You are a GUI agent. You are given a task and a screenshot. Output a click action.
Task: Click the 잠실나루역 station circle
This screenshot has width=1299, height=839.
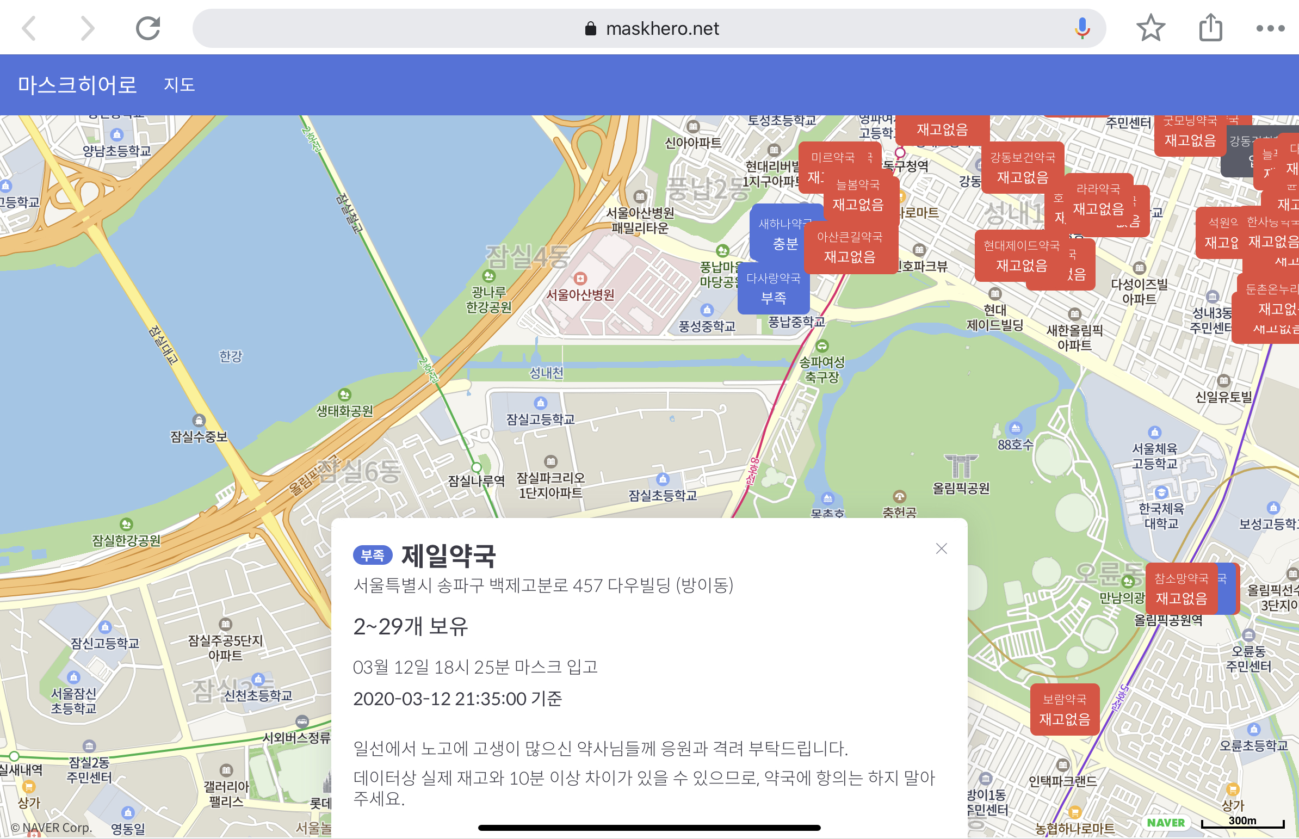point(477,467)
